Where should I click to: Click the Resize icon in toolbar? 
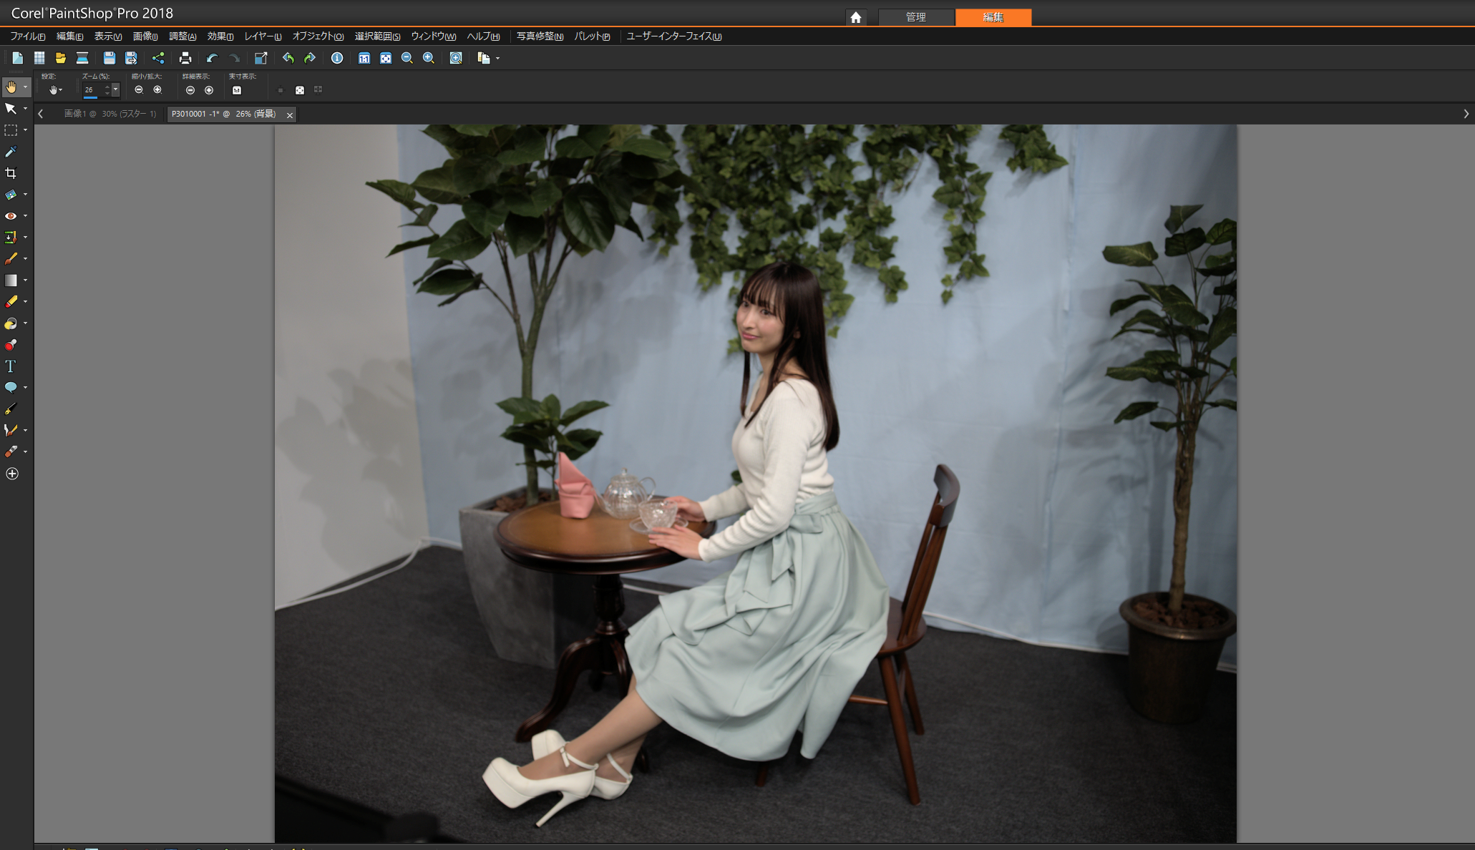pos(261,58)
